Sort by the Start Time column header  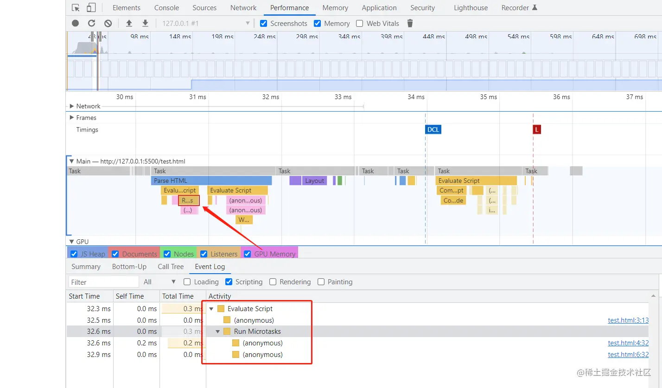89,296
